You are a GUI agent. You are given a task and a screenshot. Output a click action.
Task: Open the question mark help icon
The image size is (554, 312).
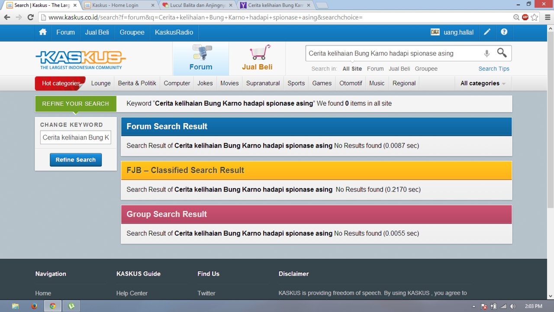point(504,32)
